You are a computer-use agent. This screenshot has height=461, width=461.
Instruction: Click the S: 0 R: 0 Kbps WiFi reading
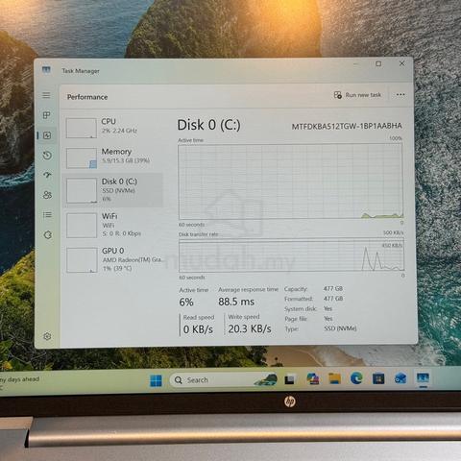click(x=122, y=233)
